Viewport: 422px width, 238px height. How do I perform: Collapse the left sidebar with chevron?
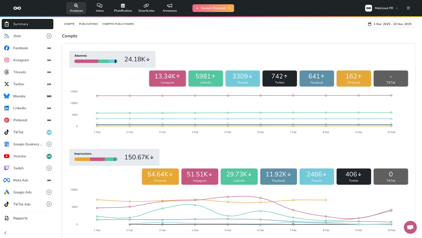tap(6, 233)
